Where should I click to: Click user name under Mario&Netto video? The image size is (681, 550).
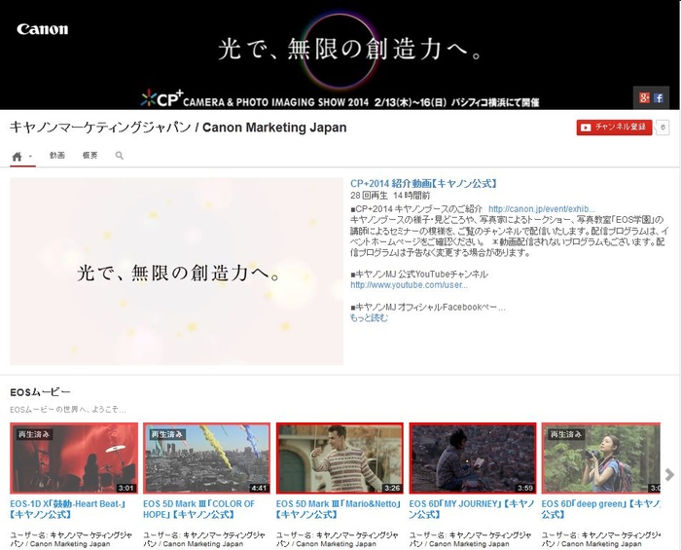(x=338, y=539)
